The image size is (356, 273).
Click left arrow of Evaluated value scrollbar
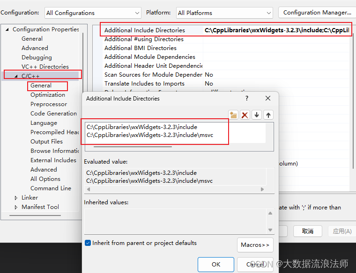coord(89,189)
